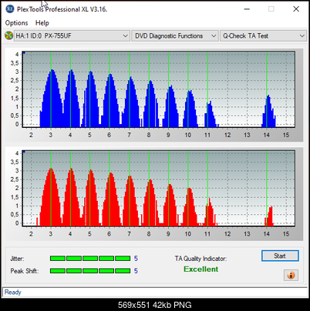Click the Peak Shift label
The width and height of the screenshot is (310, 311).
(25, 271)
